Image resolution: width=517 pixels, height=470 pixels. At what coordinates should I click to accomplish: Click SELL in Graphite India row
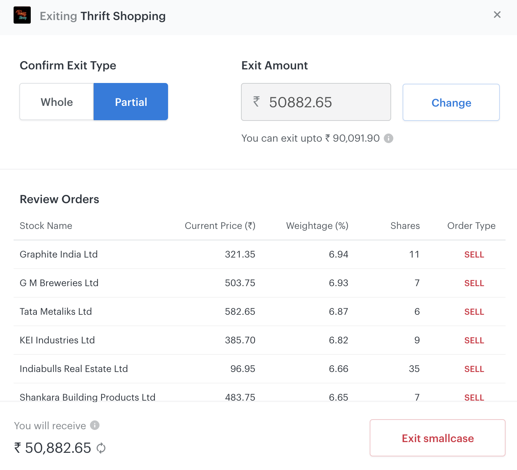474,255
